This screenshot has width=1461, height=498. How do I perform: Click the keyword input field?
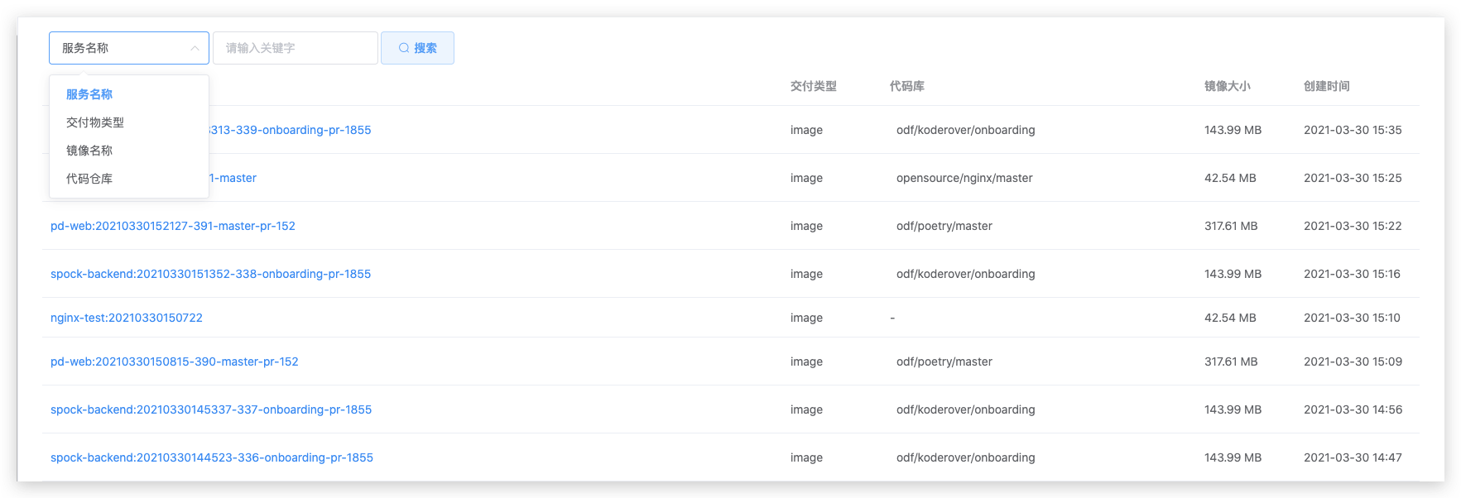click(295, 48)
